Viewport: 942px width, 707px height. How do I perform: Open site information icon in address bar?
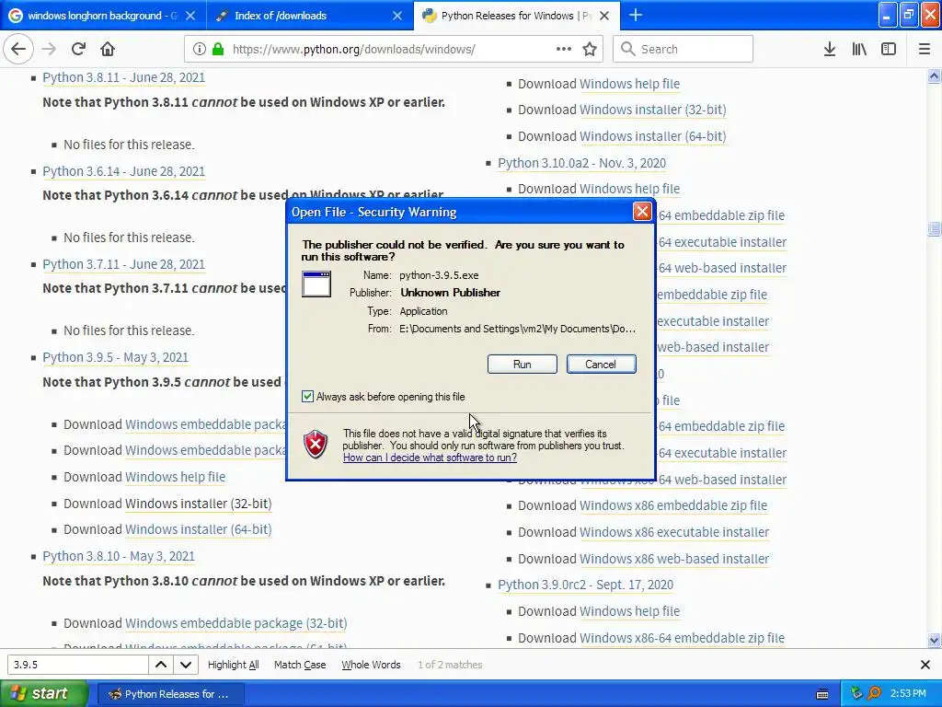point(200,49)
